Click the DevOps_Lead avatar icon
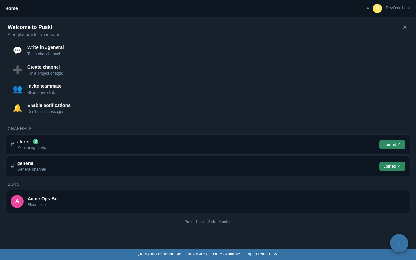This screenshot has height=260, width=416. 377,8
